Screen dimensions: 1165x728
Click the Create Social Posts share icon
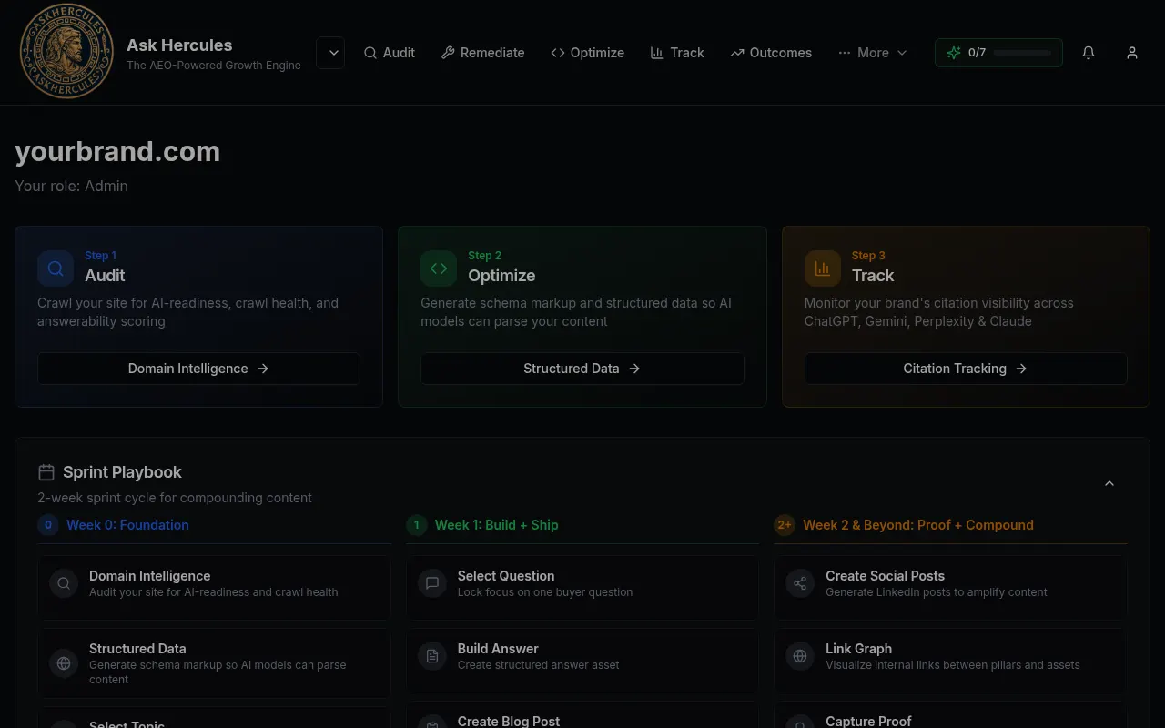[x=800, y=583]
